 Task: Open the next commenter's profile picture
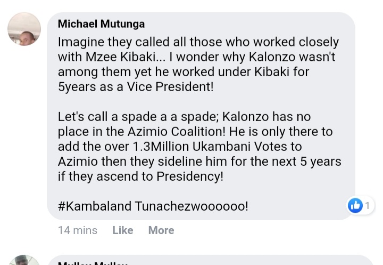pyautogui.click(x=24, y=261)
